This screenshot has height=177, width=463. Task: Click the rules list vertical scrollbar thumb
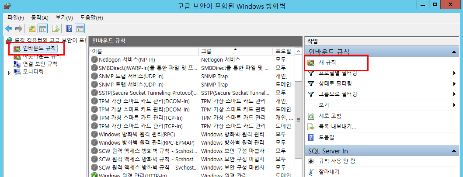(298, 120)
